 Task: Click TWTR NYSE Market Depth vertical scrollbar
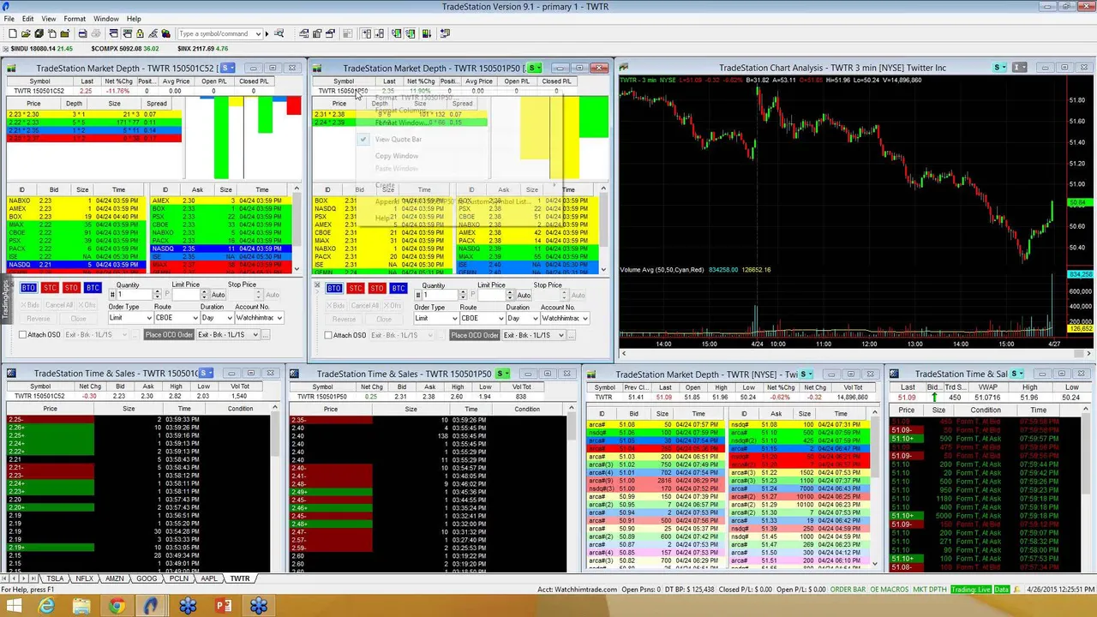coord(875,488)
